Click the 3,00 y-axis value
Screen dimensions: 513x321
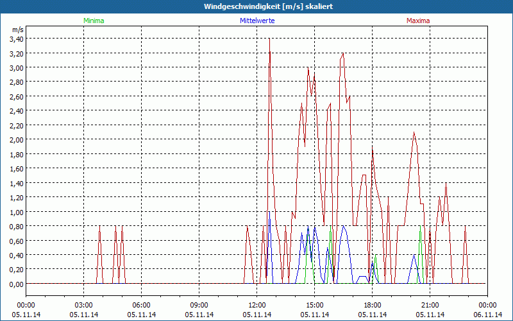point(17,68)
